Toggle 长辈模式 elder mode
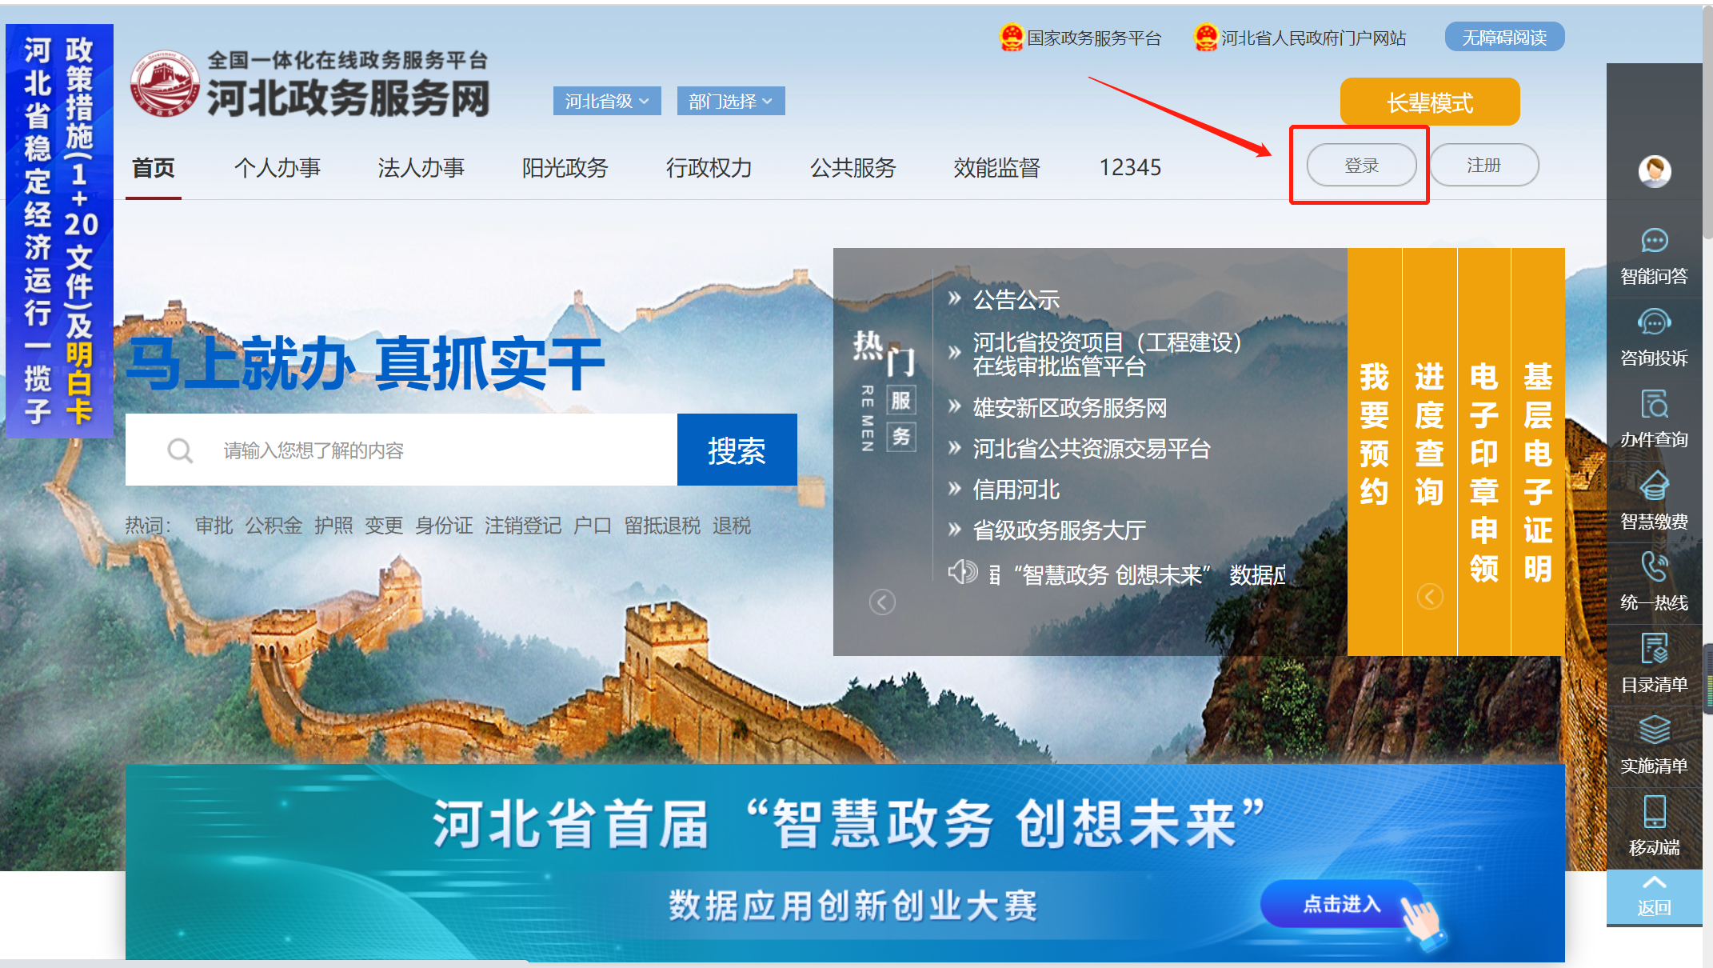1713x968 pixels. (x=1430, y=102)
